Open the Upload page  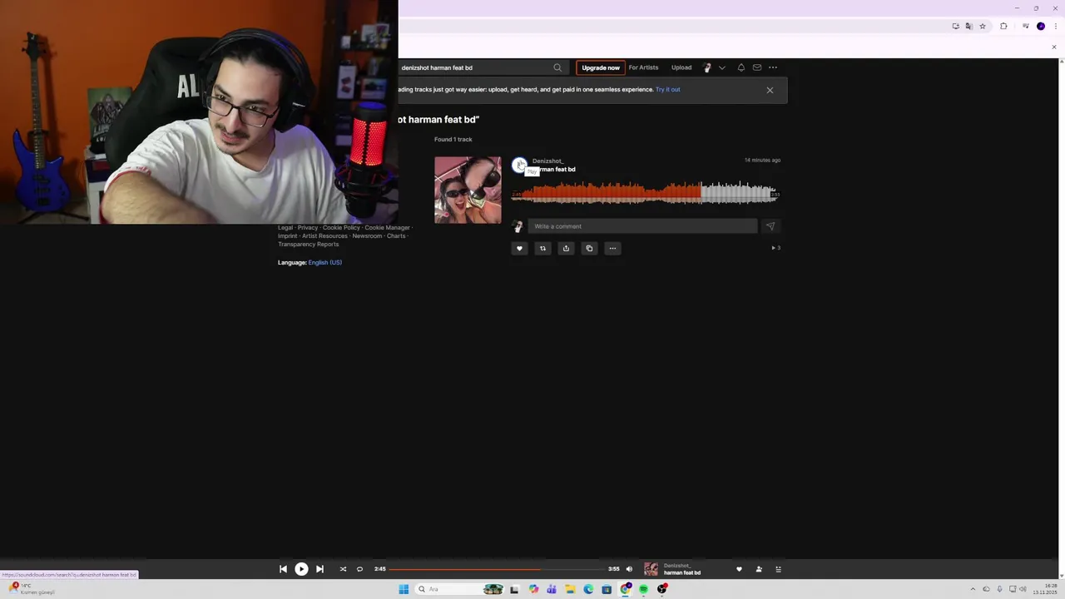[x=681, y=67]
